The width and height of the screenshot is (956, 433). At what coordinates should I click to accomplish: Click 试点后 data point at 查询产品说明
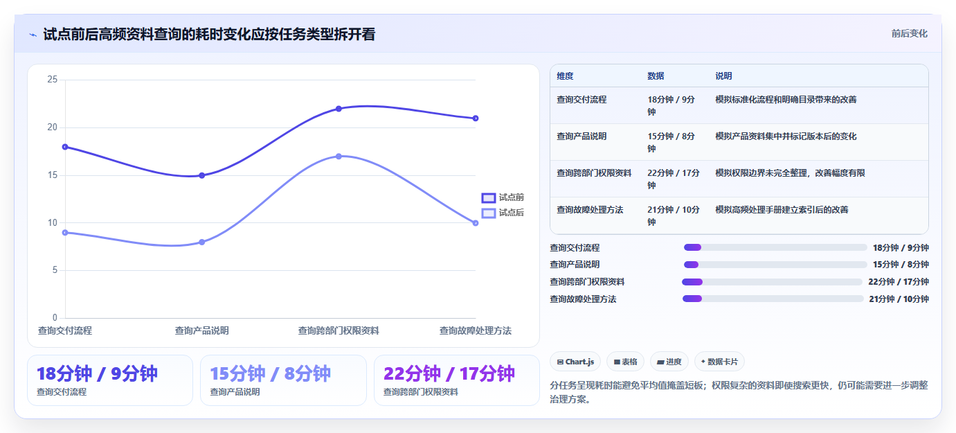[x=201, y=242]
